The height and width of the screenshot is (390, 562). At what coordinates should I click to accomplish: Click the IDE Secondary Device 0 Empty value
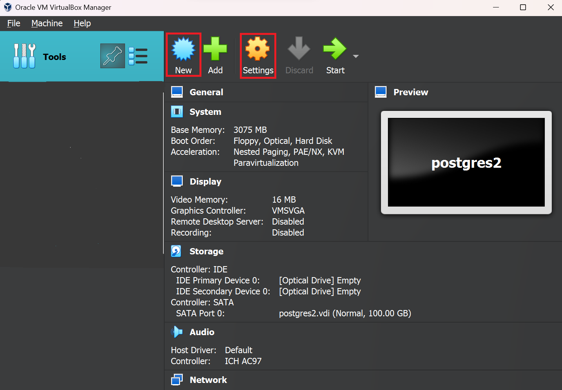[320, 291]
